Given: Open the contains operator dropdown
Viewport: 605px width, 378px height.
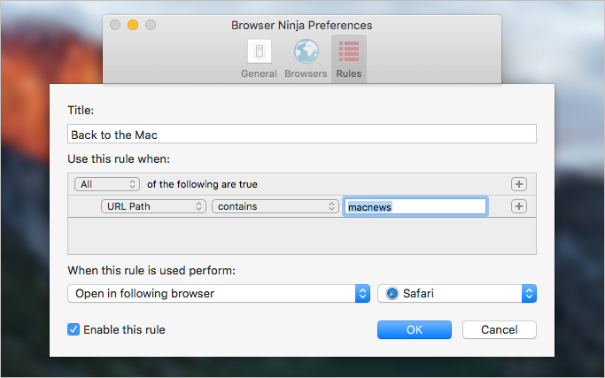Looking at the screenshot, I should coord(275,206).
